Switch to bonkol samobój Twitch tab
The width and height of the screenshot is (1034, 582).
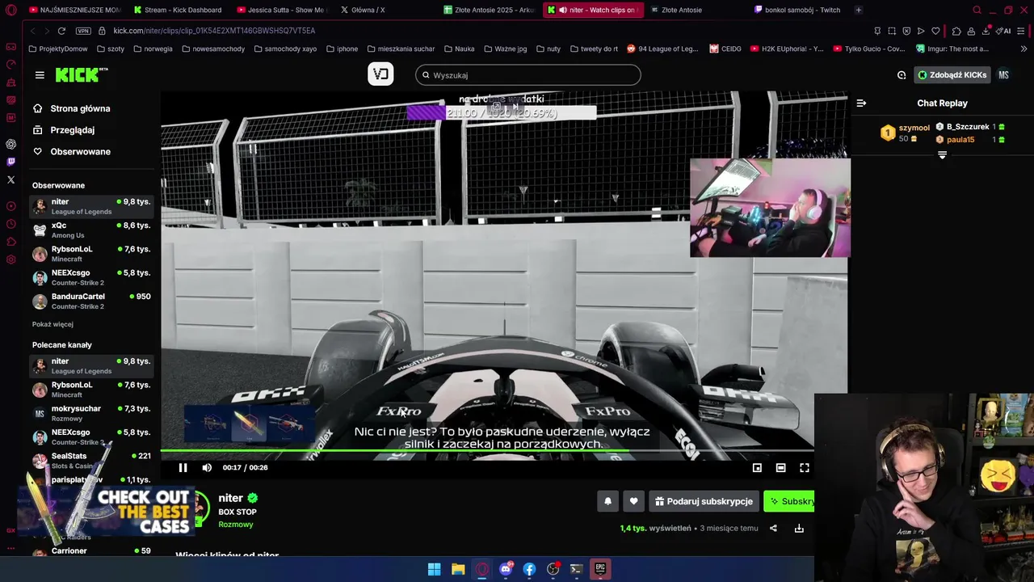coord(797,10)
